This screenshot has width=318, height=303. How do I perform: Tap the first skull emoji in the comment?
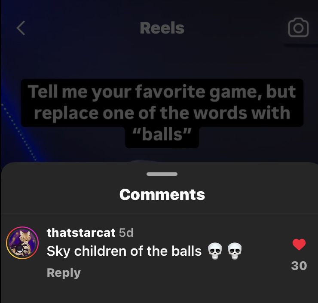tap(215, 251)
